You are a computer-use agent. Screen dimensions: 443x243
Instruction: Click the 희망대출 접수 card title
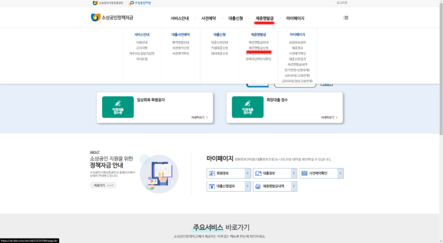pyautogui.click(x=277, y=100)
